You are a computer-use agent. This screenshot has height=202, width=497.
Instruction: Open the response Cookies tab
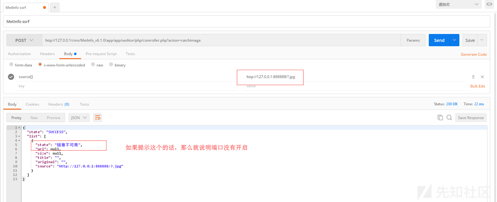pos(32,104)
